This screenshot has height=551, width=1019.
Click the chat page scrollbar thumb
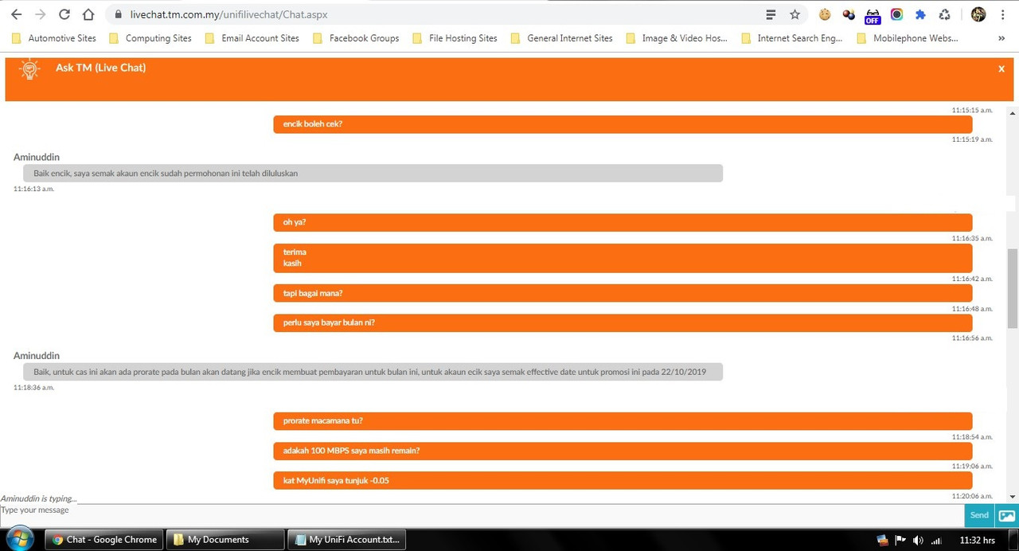tap(1013, 288)
